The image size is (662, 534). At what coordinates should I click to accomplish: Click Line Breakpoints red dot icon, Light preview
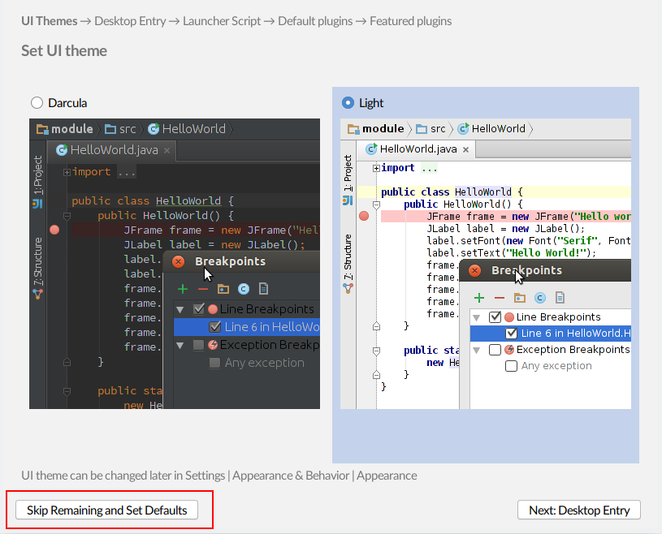pyautogui.click(x=509, y=317)
